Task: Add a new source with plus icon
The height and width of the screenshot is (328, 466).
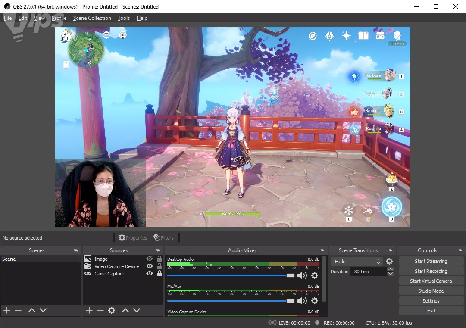Action: pos(89,310)
